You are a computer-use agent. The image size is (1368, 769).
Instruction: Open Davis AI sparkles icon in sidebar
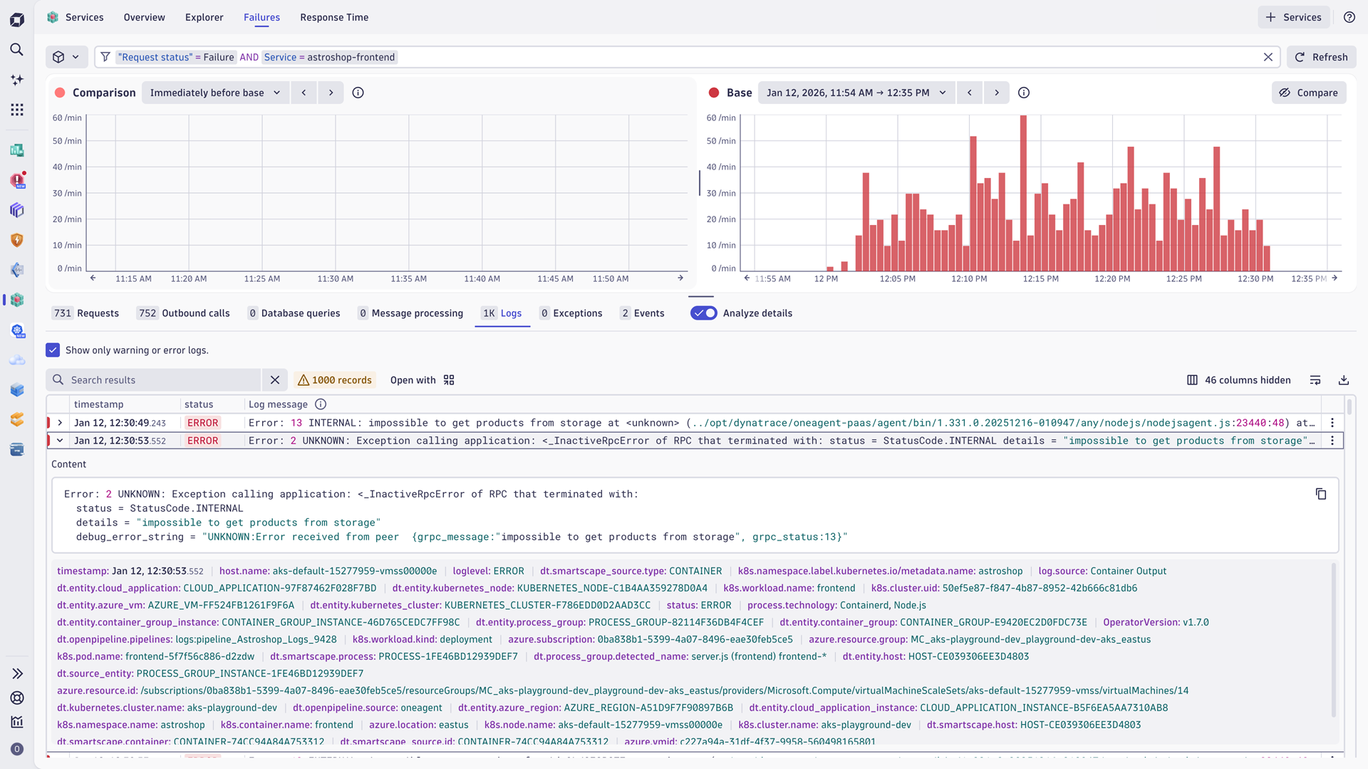coord(17,80)
